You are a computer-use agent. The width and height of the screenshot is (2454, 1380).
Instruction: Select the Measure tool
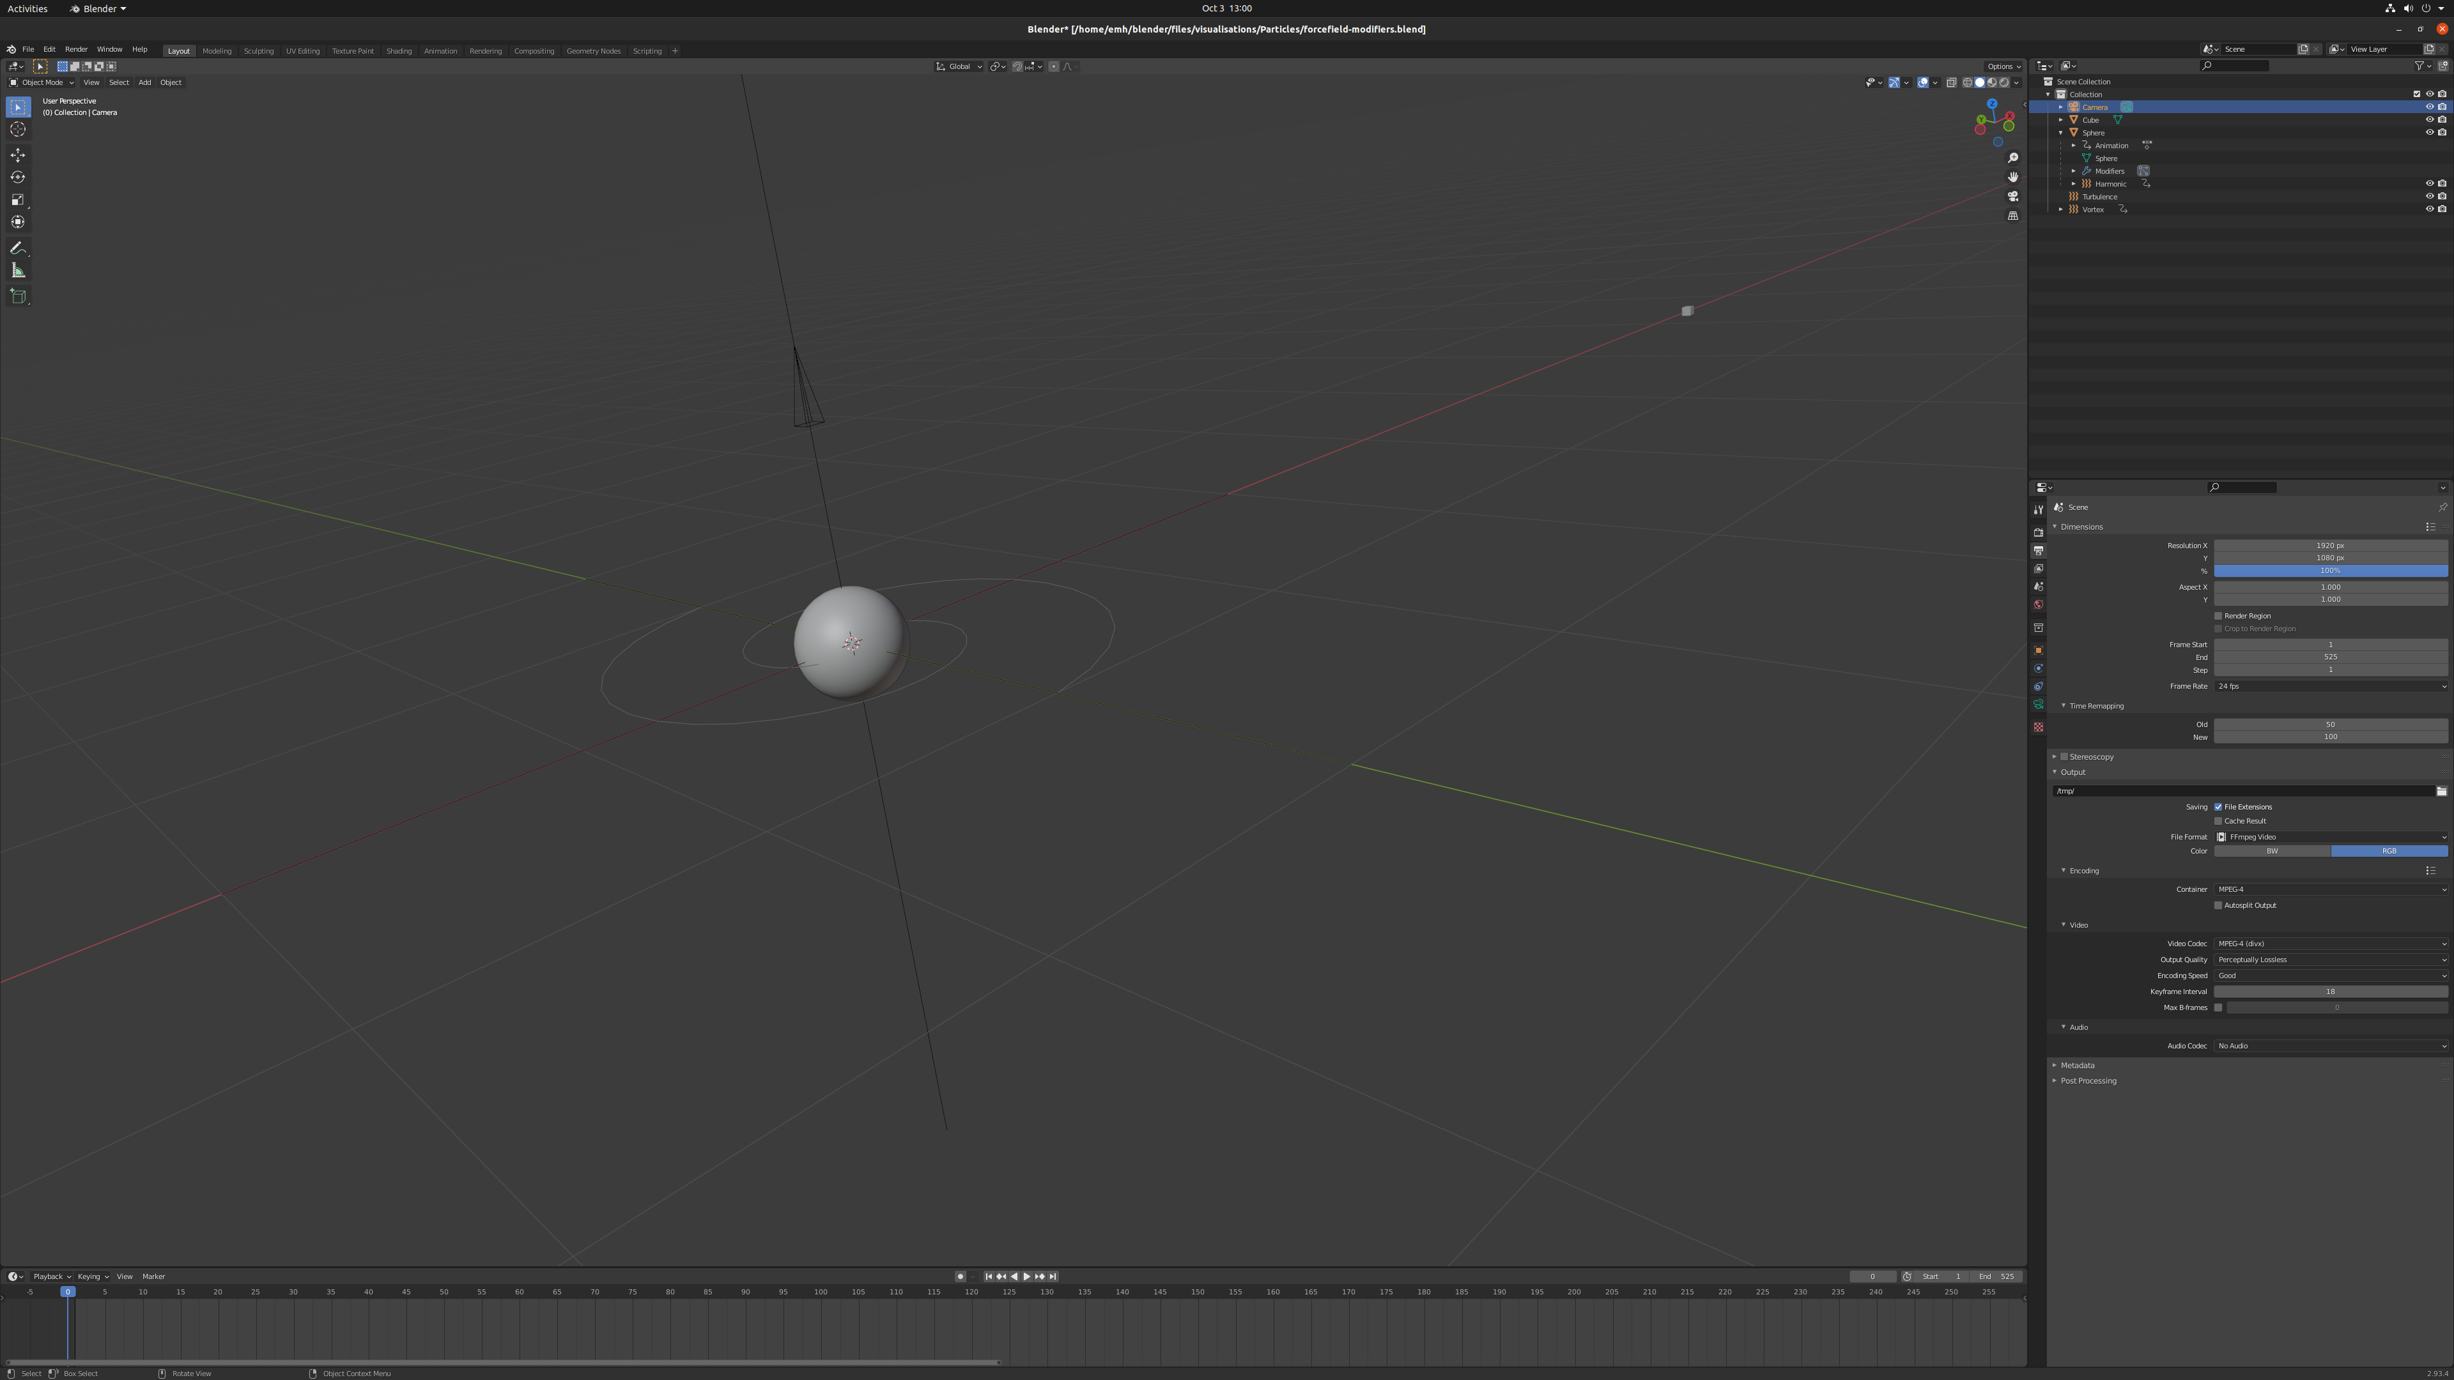[x=18, y=270]
